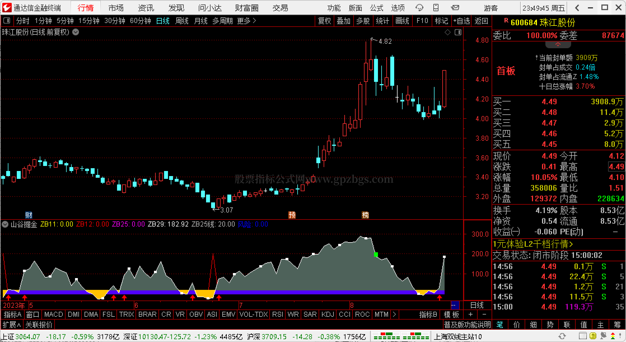Screen dimensions: 626x342
Task: Switch to 势 tab in bottom-right panel
Action: pyautogui.click(x=550, y=325)
